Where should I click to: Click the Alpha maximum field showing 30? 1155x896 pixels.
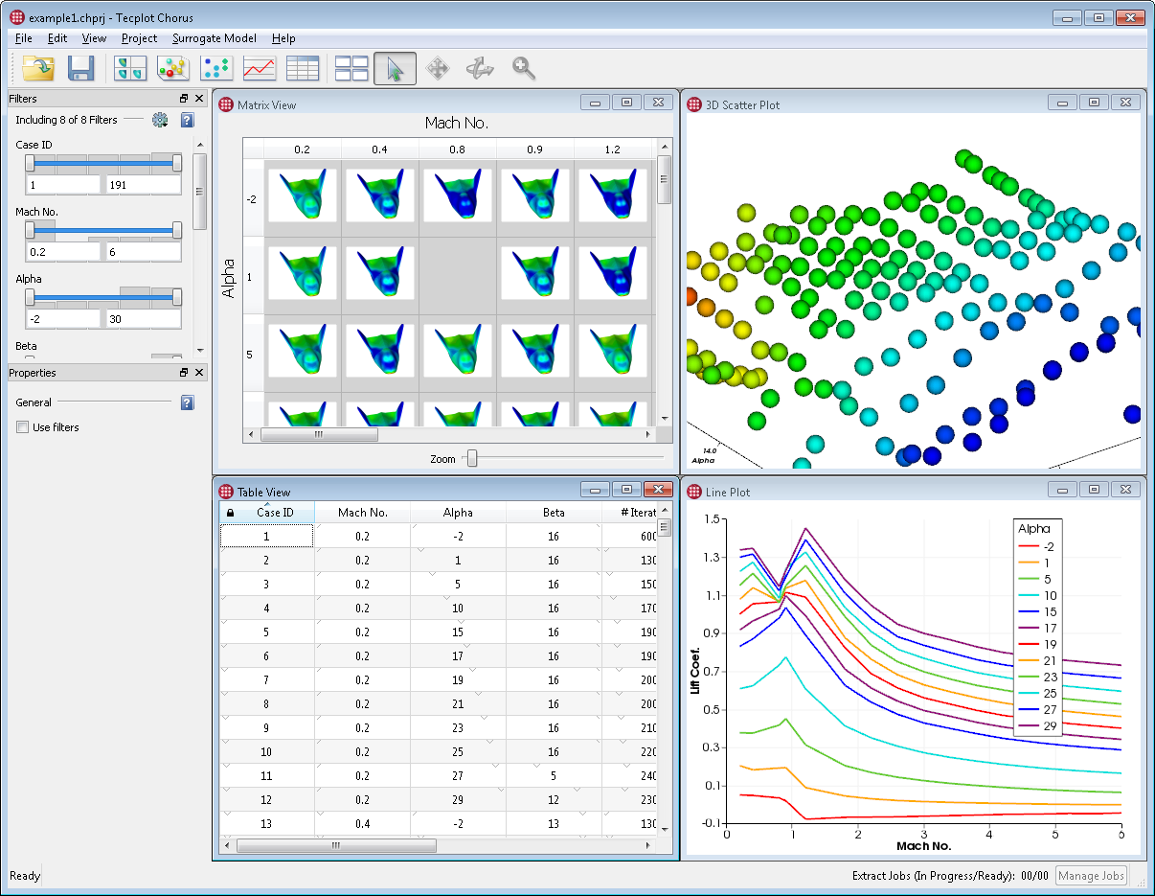click(143, 319)
